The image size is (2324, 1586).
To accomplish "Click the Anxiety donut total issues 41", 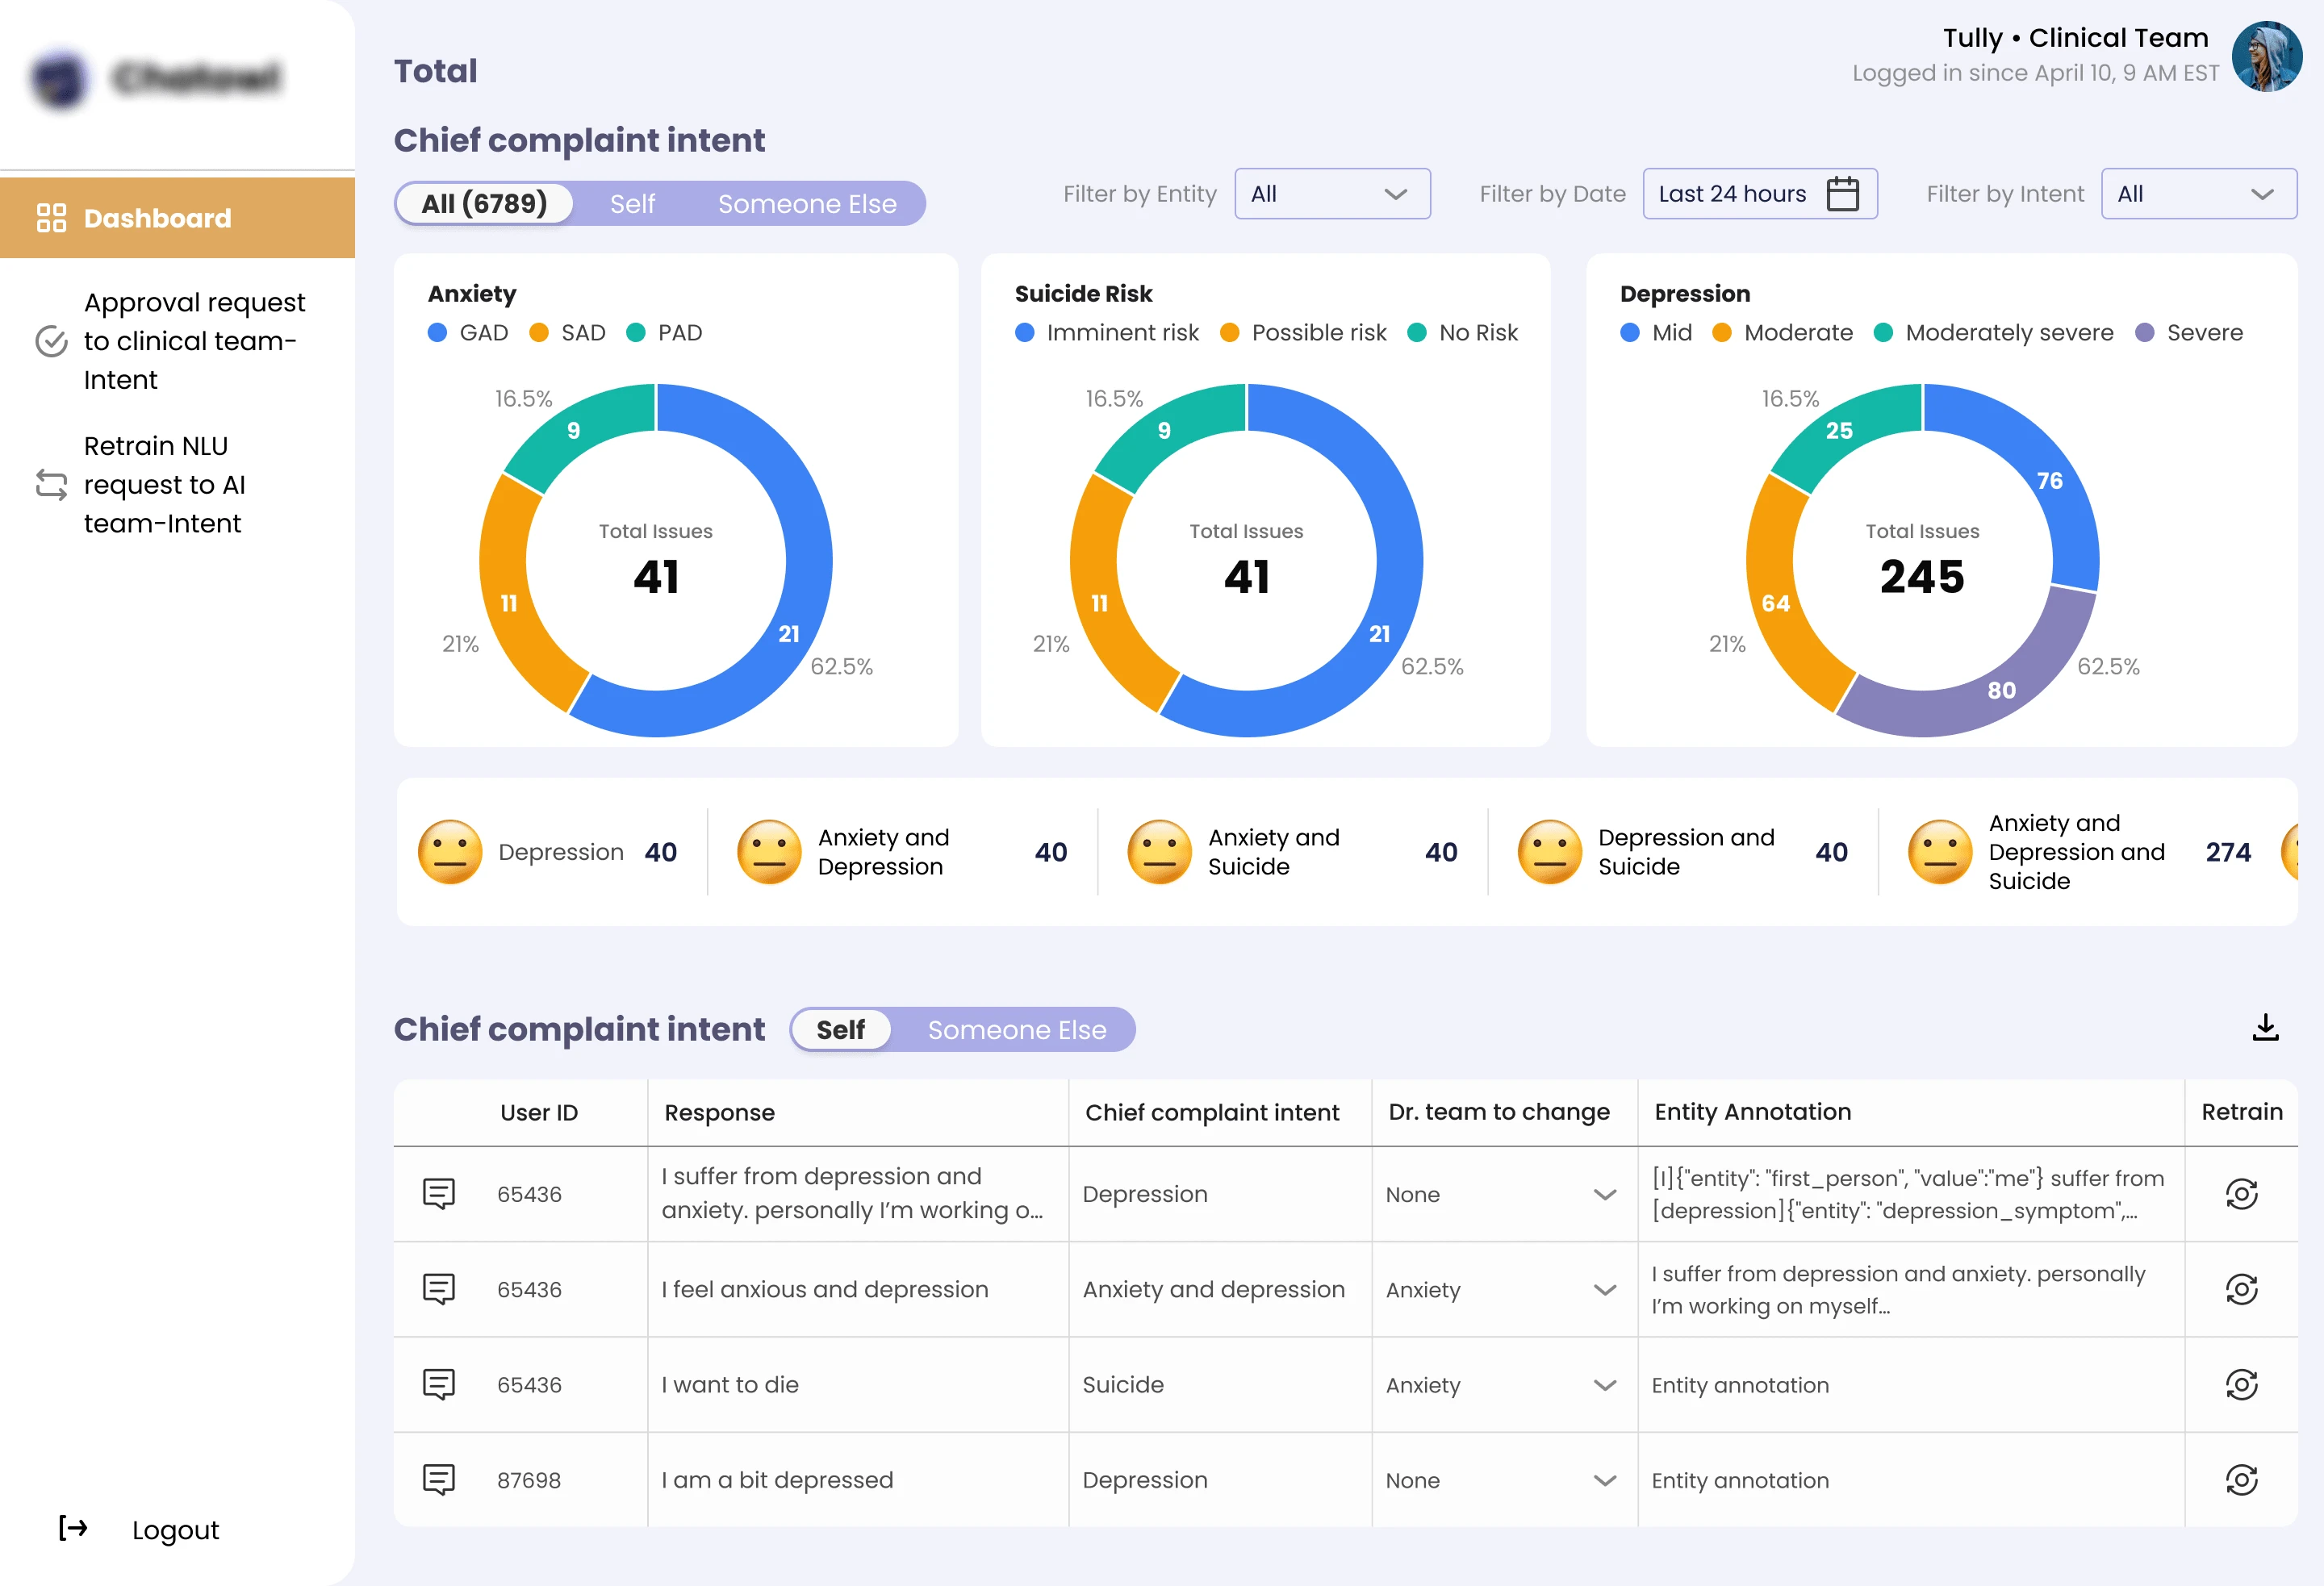I will coord(656,576).
